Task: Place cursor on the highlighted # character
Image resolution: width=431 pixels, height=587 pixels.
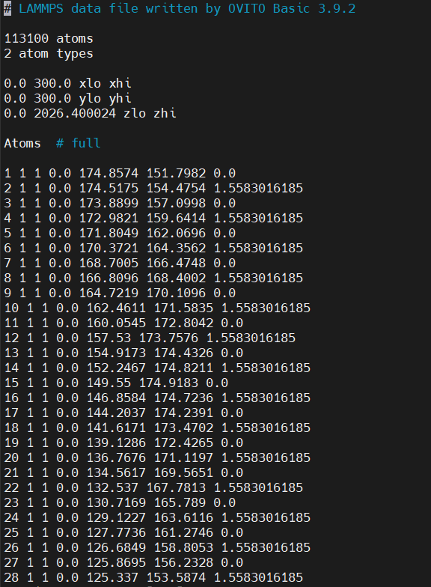Action: [7, 9]
